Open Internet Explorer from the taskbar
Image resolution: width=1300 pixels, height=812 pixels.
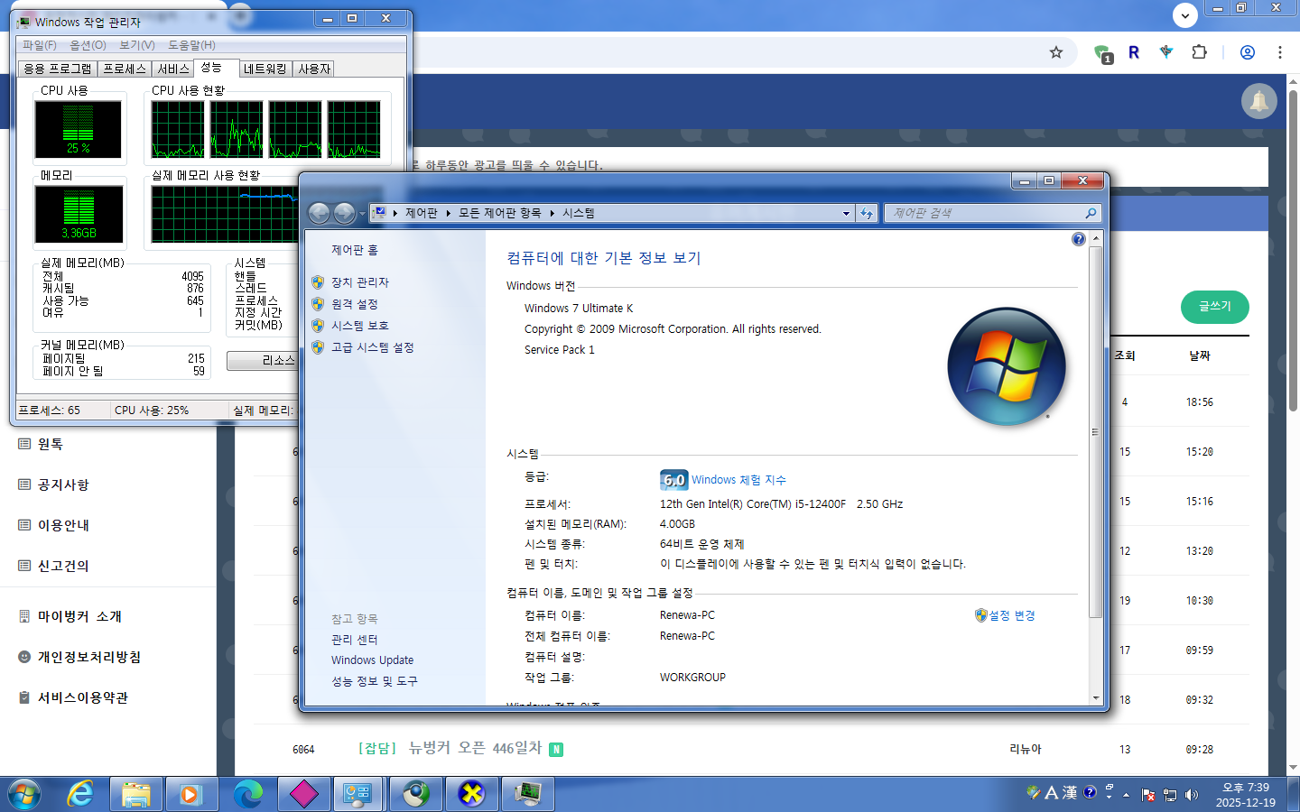click(80, 794)
